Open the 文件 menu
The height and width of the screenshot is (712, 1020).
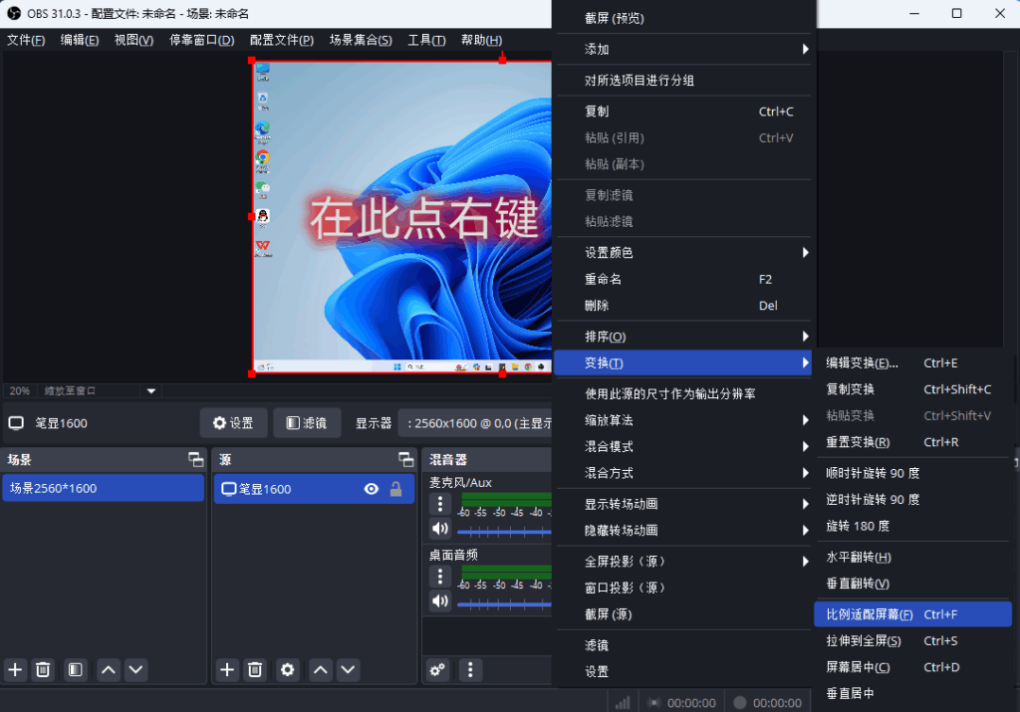click(x=26, y=40)
